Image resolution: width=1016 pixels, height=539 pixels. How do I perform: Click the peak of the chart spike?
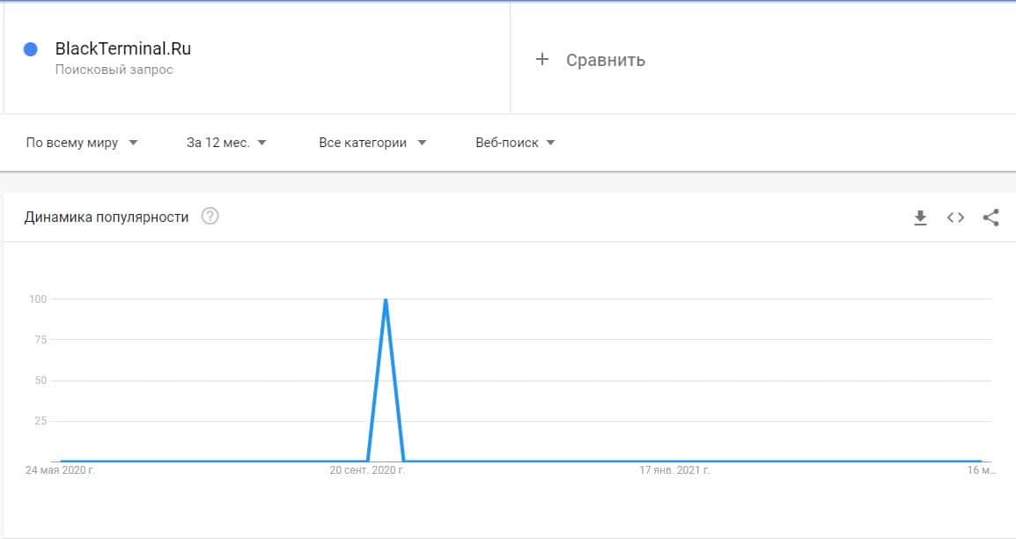pyautogui.click(x=386, y=299)
